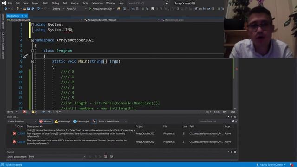Close the Program.cs tab

point(26,16)
